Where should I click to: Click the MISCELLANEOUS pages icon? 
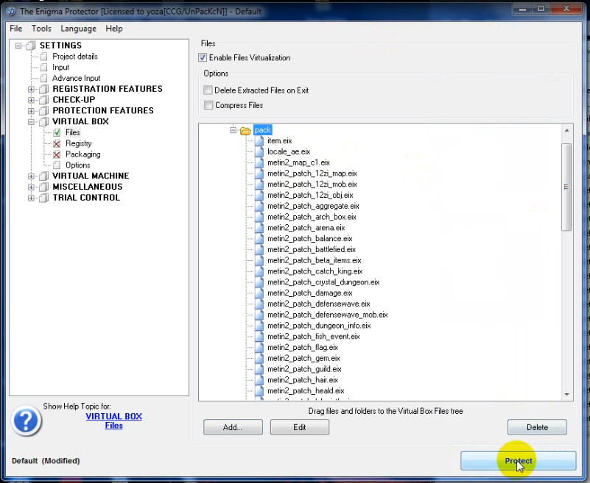click(44, 187)
